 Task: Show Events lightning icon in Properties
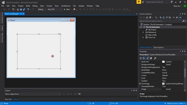[x=151, y=58]
